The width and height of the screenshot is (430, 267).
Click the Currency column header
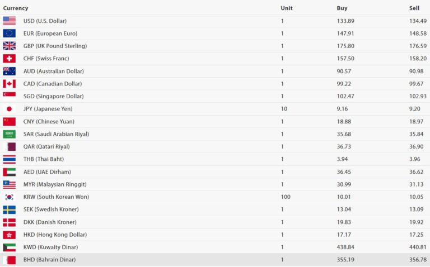click(x=15, y=8)
